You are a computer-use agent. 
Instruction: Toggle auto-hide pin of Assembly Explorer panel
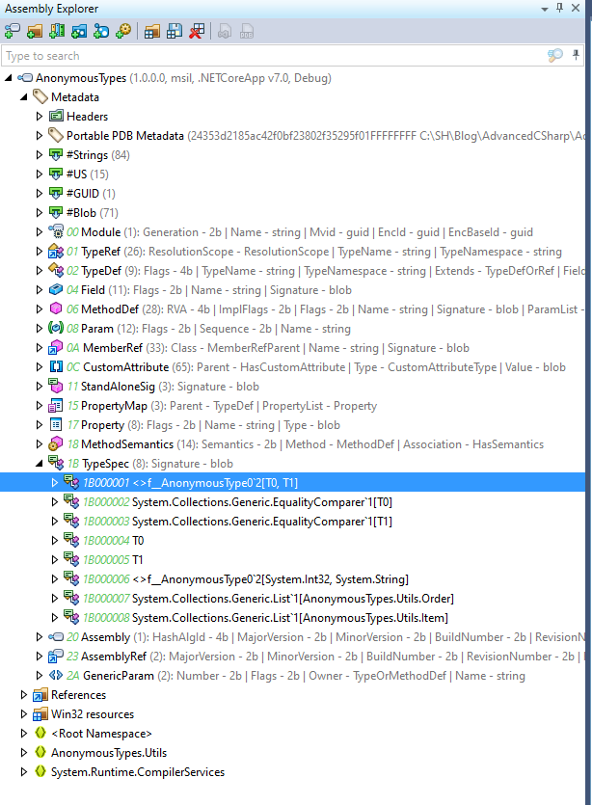(559, 9)
